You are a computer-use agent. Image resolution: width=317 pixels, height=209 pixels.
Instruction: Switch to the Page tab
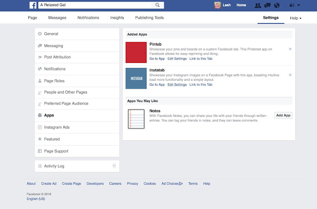pos(32,18)
